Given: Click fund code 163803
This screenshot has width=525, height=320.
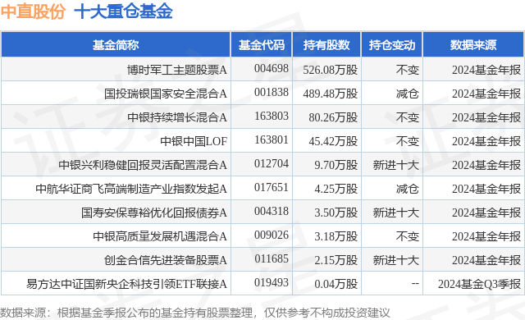Looking at the screenshot, I should pos(272,117).
